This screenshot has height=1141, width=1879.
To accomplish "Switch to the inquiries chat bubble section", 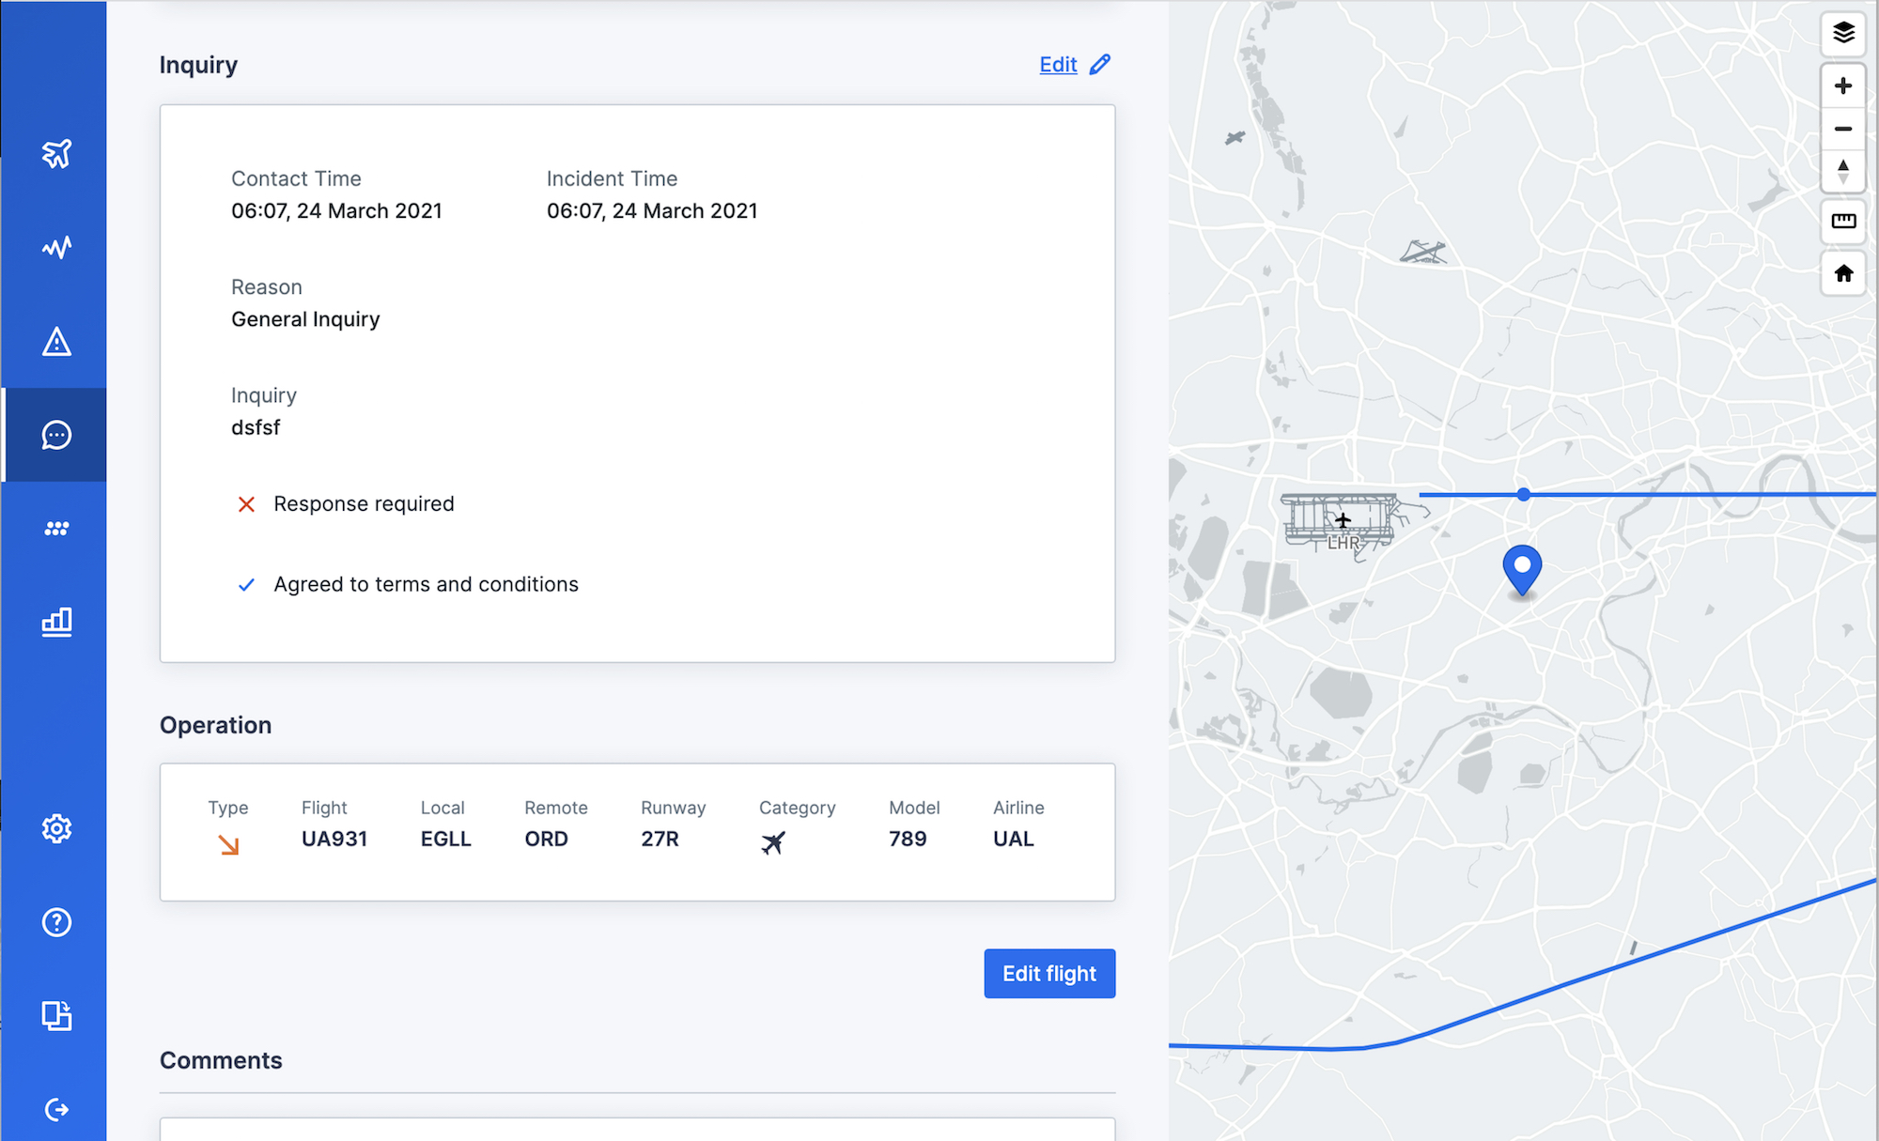I will pos(56,435).
